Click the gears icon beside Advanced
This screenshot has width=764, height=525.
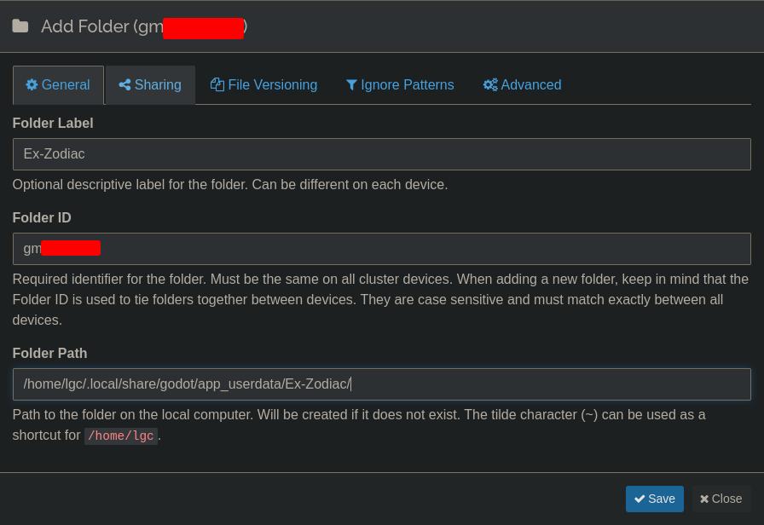[490, 84]
